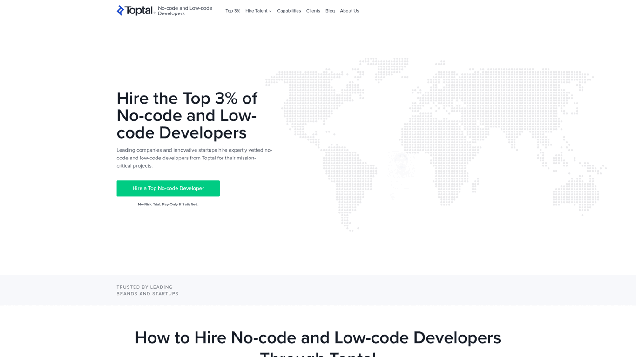Image resolution: width=636 pixels, height=357 pixels.
Task: Click the No-Risk Trial note below the button
Action: pyautogui.click(x=168, y=205)
